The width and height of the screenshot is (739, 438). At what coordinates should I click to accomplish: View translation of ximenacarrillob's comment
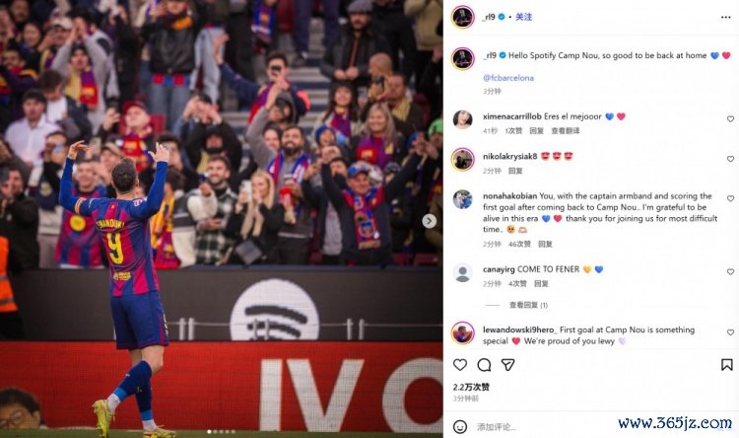pyautogui.click(x=566, y=131)
